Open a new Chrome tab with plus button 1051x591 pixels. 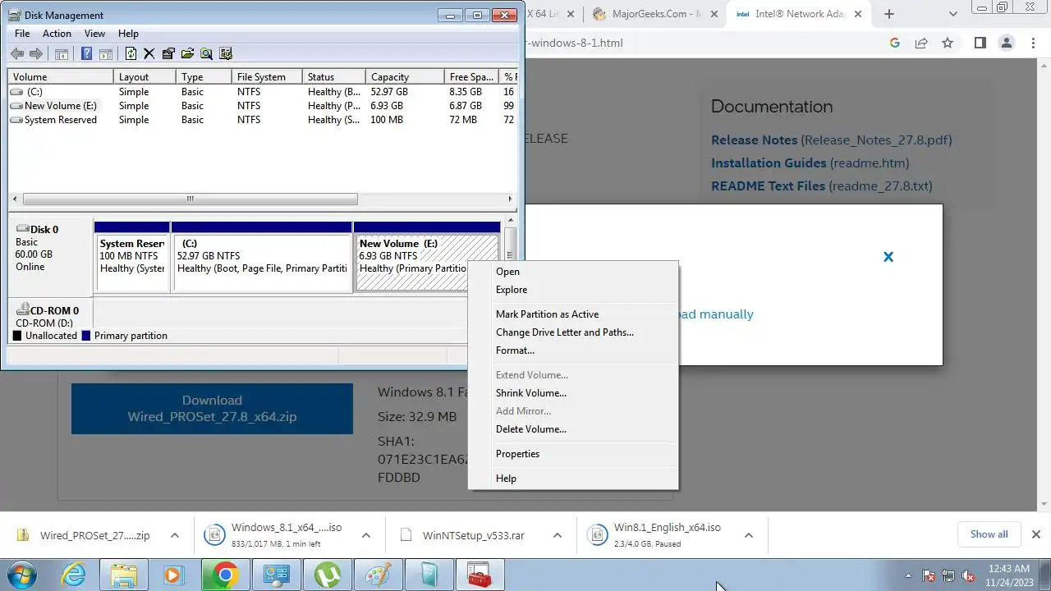pos(889,14)
